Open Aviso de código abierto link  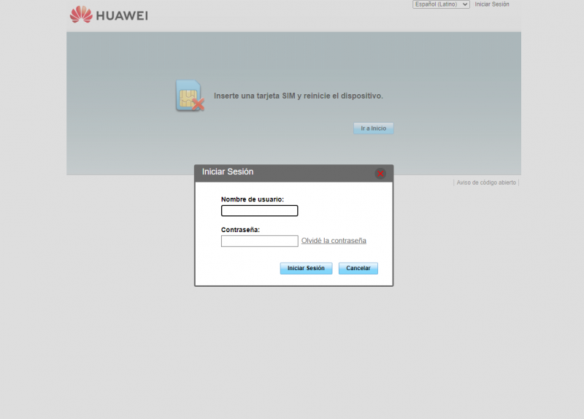click(x=486, y=182)
